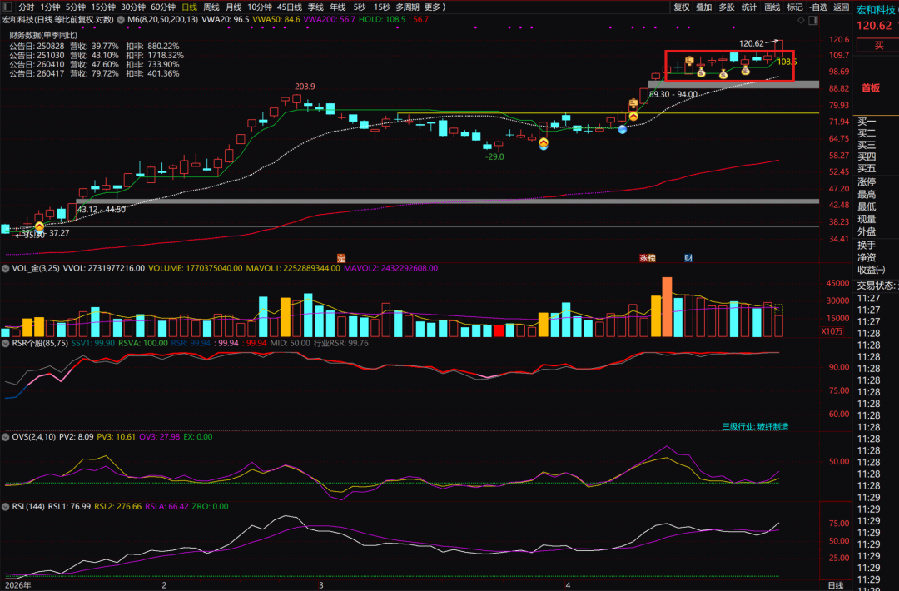Click the 换手 turnover row label
Screen dimensions: 899x591
point(867,246)
